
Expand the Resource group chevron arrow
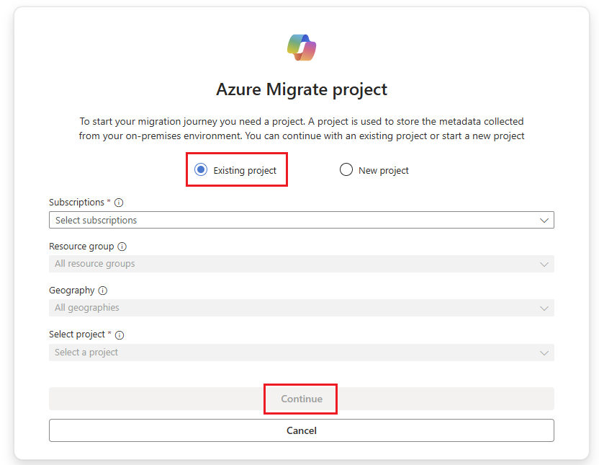[x=544, y=265]
